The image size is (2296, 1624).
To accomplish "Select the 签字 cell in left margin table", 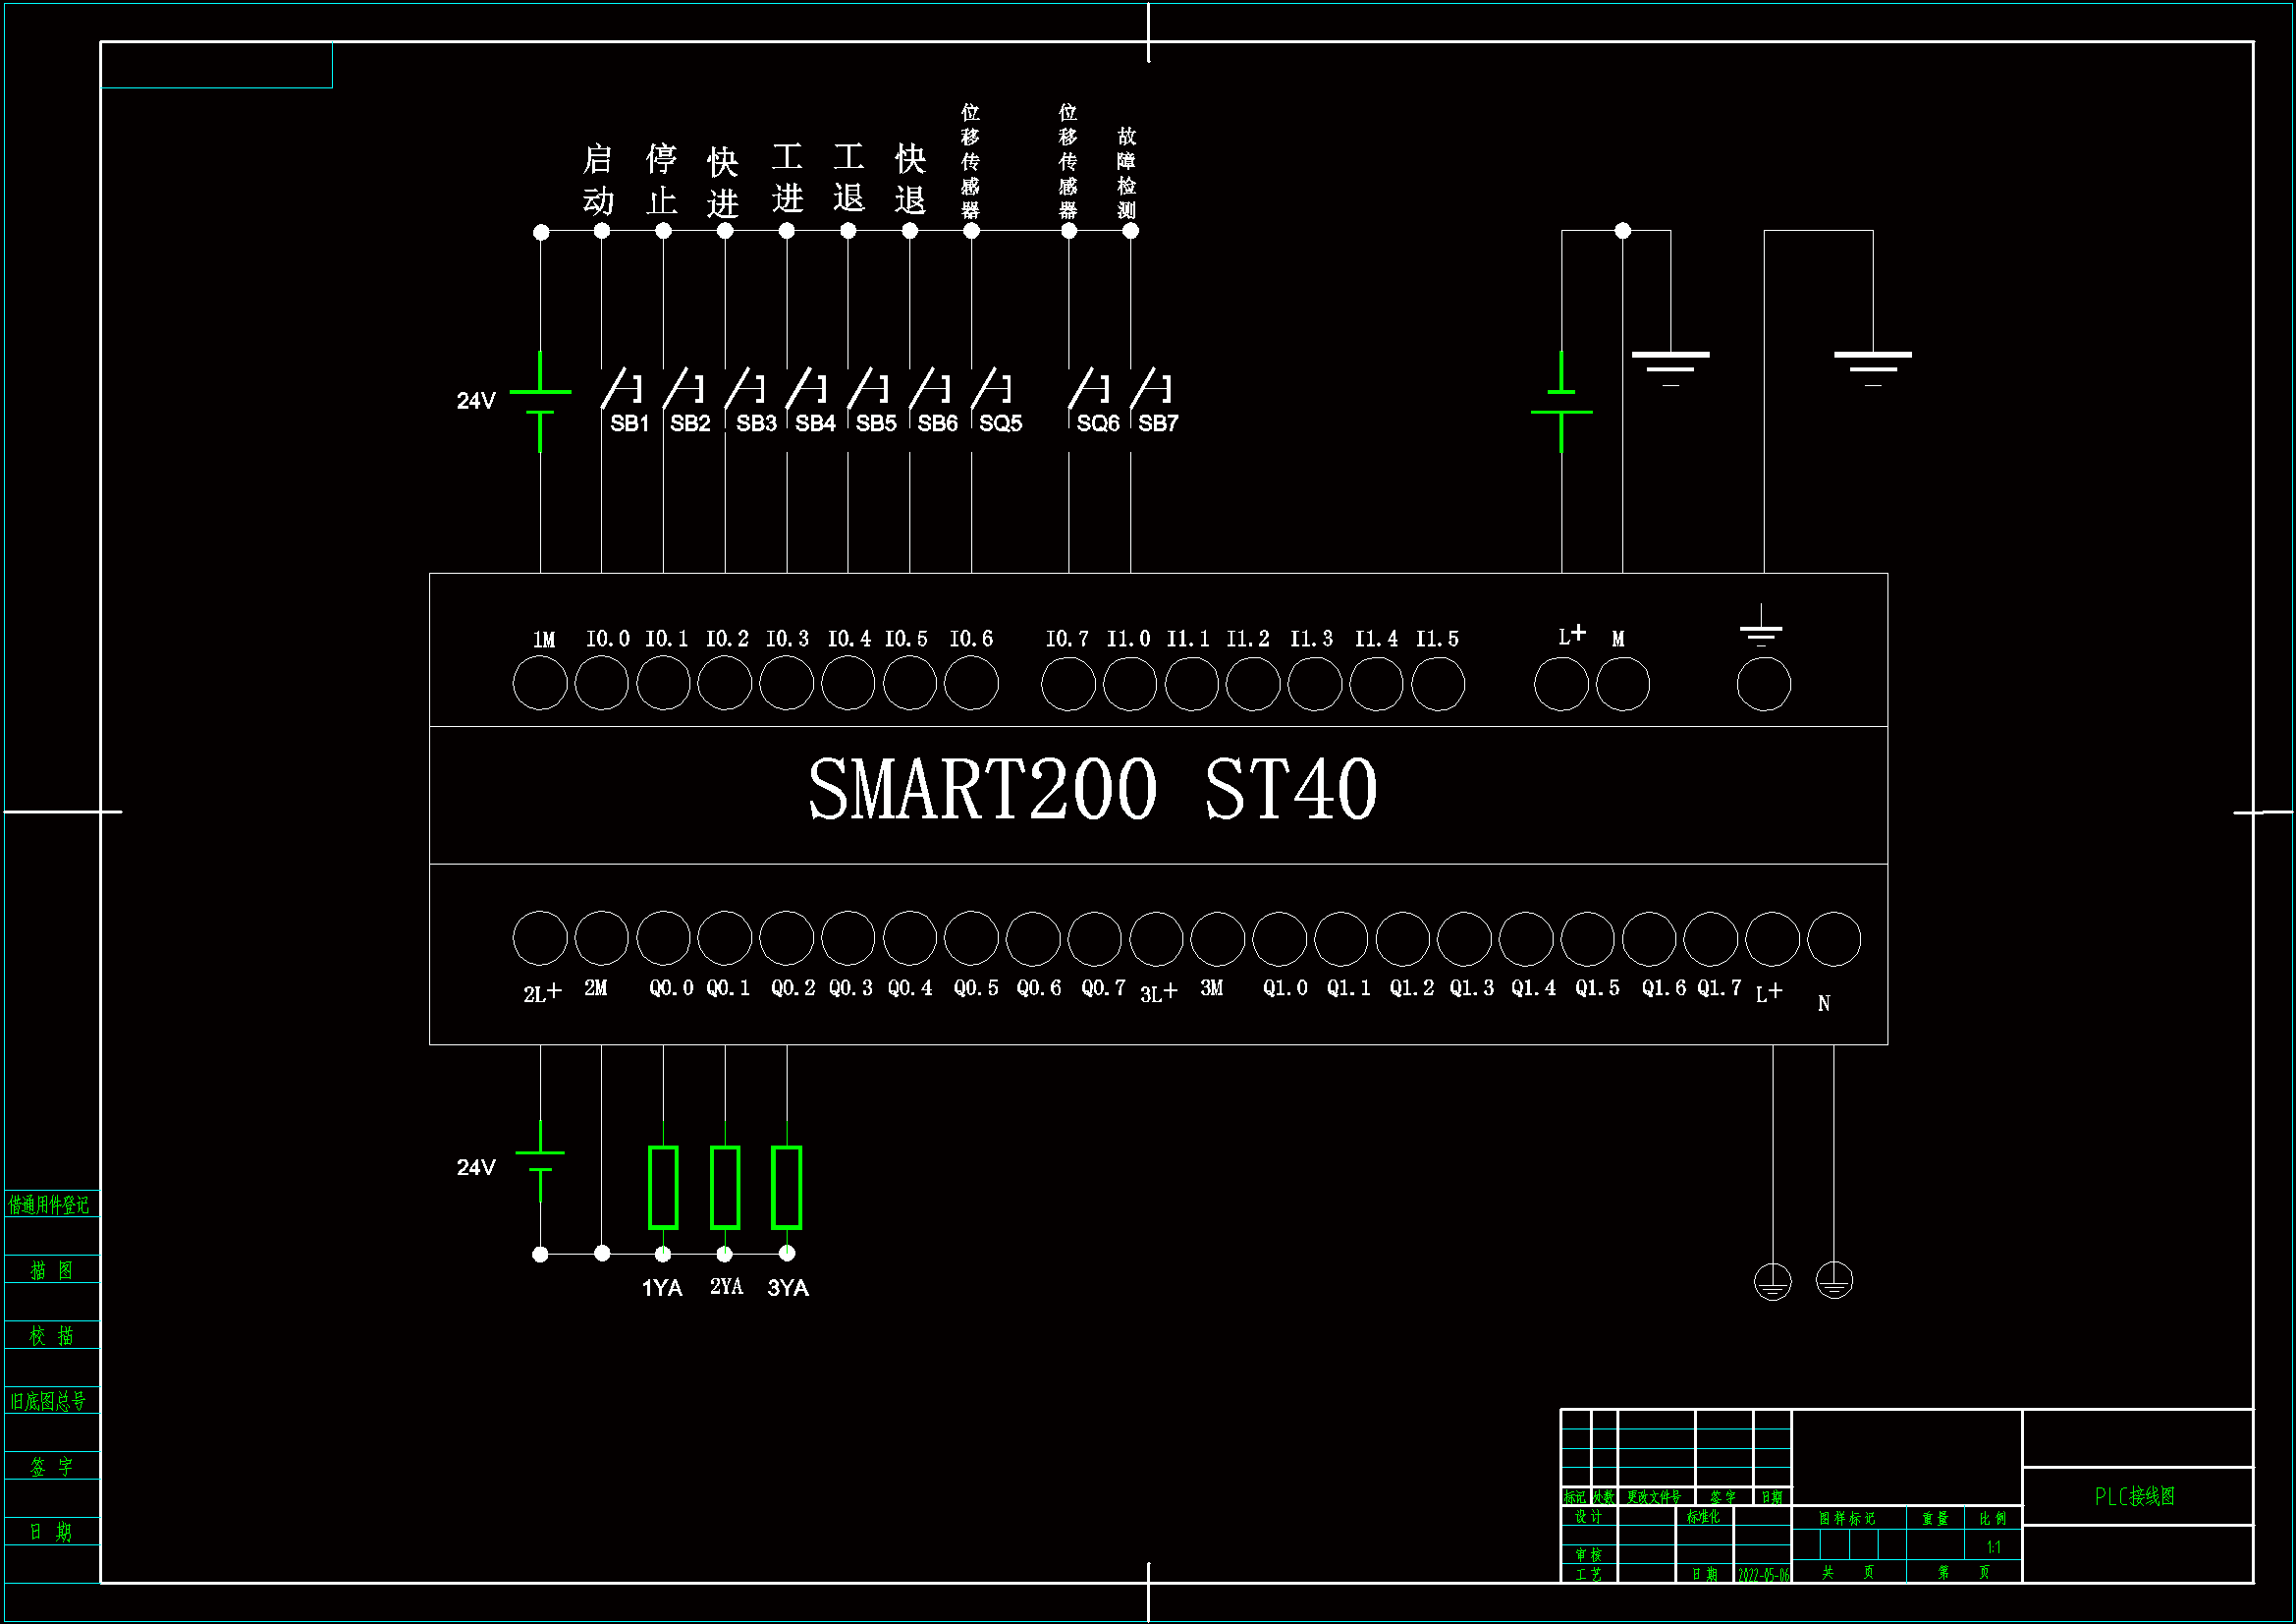I will pos(51,1467).
